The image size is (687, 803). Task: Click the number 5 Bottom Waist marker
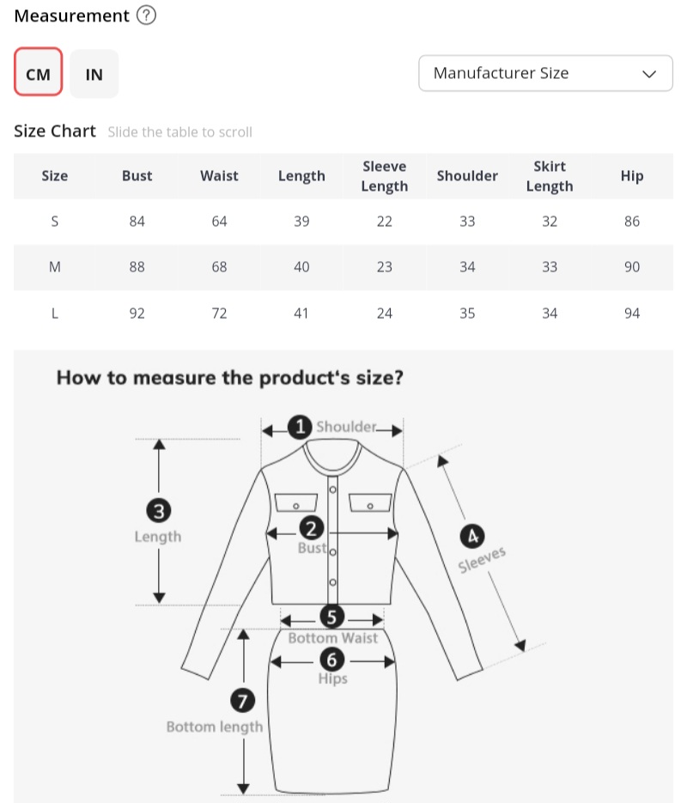pos(331,617)
